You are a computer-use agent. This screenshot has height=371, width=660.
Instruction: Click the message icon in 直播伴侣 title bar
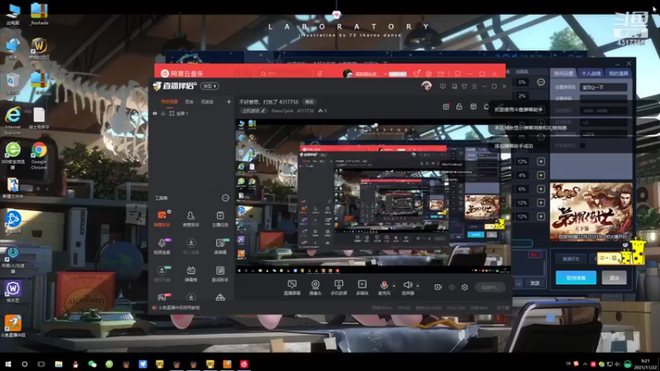pyautogui.click(x=442, y=87)
